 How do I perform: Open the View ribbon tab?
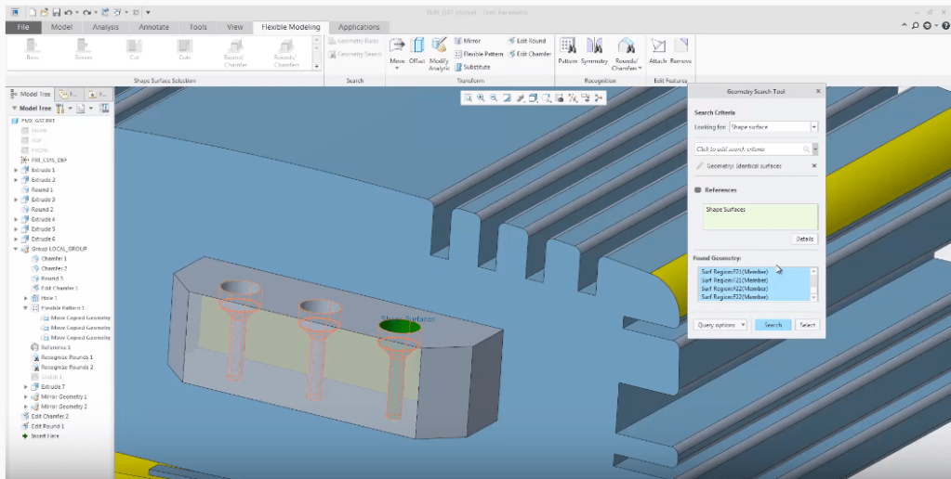(235, 27)
